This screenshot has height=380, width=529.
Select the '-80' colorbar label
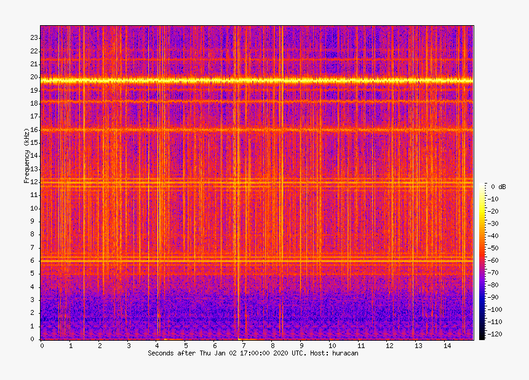[x=493, y=285]
